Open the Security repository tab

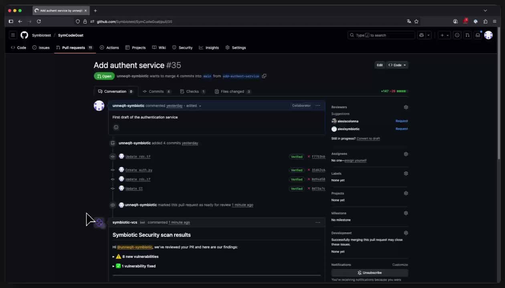(182, 48)
